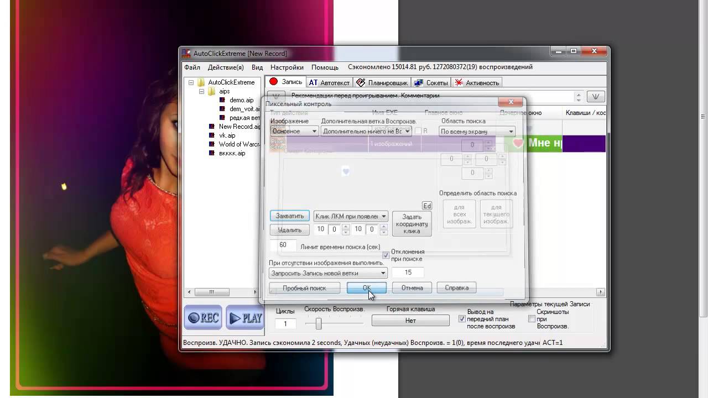Viewport: 708px width, 398px height.
Task: Click the Удалить button
Action: (290, 230)
